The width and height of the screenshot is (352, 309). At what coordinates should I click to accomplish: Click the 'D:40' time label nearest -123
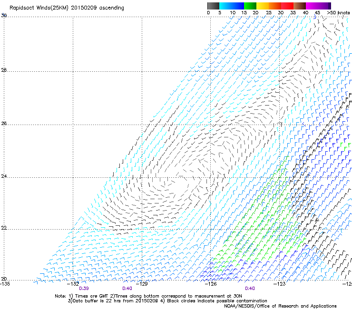point(250,289)
